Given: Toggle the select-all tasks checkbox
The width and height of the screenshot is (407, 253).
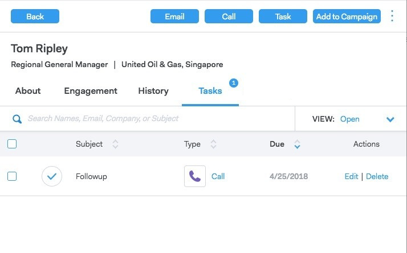Looking at the screenshot, I should 12,144.
